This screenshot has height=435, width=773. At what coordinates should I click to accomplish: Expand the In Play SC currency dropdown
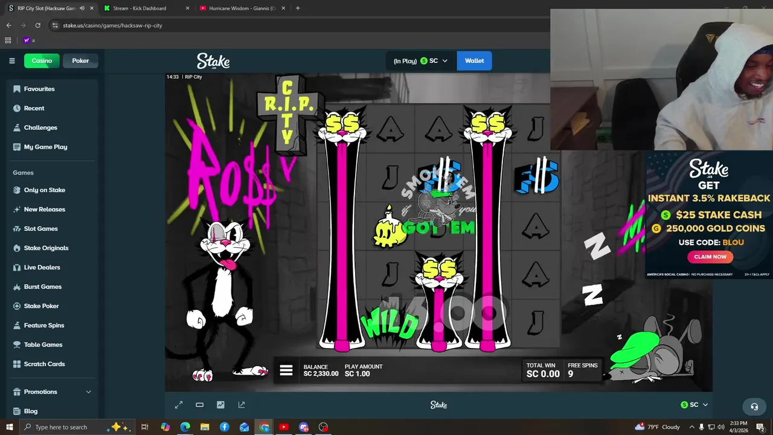coord(421,60)
